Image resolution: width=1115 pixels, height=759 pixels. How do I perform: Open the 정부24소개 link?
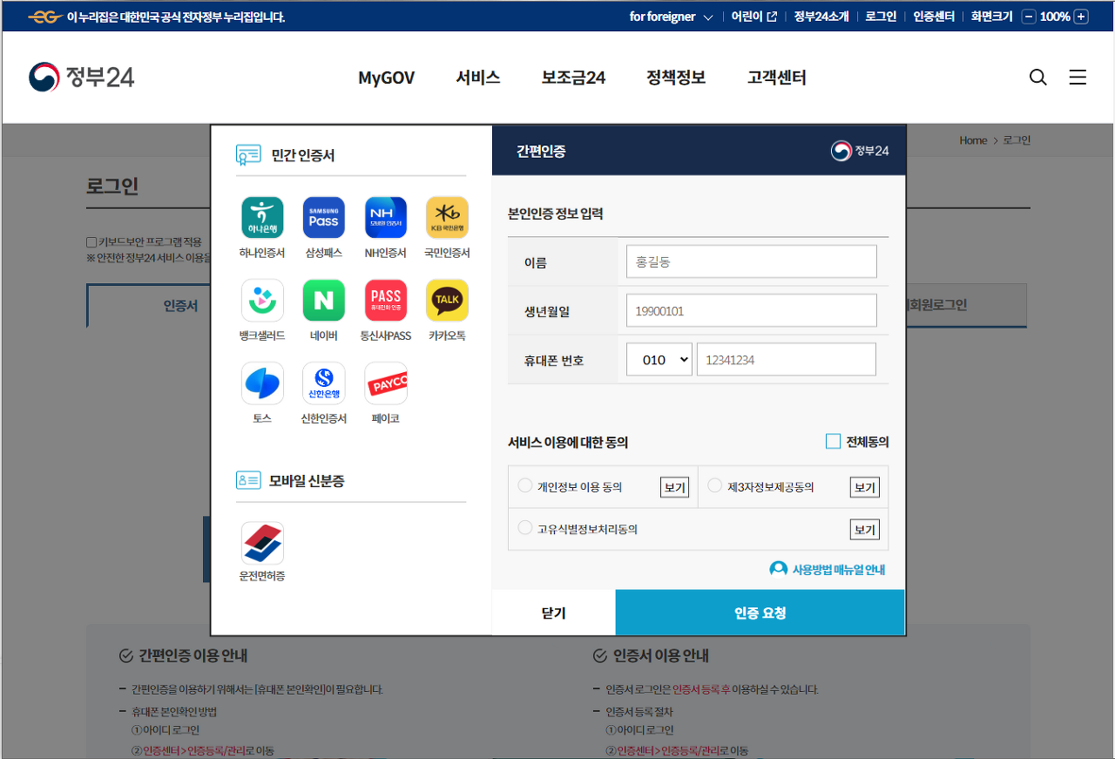point(821,17)
